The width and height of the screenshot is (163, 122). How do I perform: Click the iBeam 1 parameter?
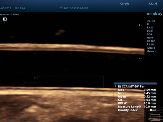click(x=151, y=51)
